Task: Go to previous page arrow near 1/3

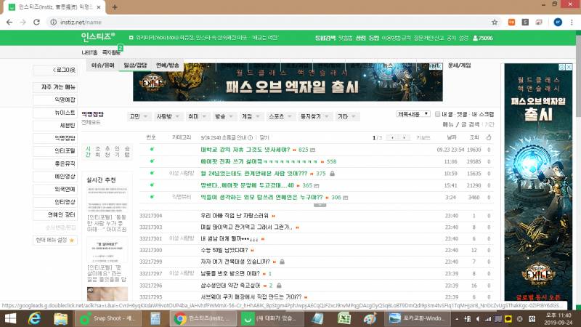Action: (x=392, y=137)
